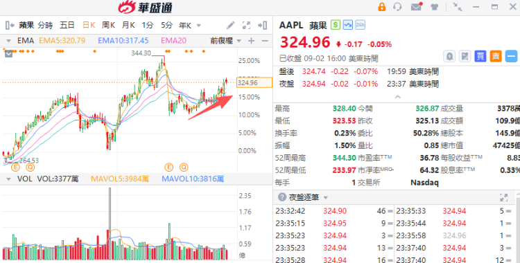The width and height of the screenshot is (520, 263).
Task: Expand the chart to fullscreen
Action: click(246, 25)
